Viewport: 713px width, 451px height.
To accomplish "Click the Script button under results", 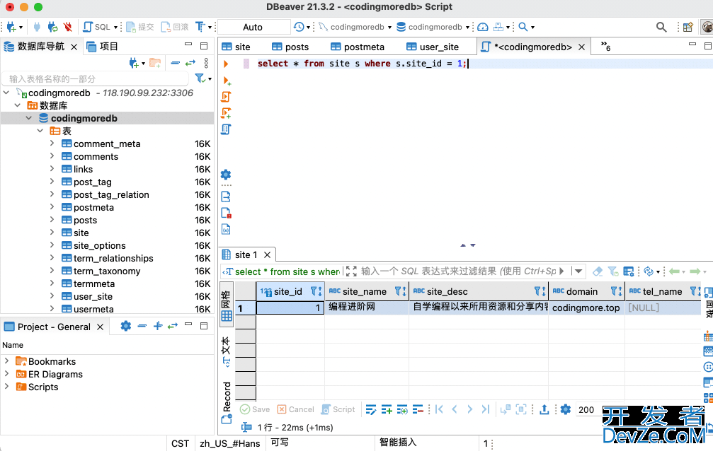I will click(338, 409).
